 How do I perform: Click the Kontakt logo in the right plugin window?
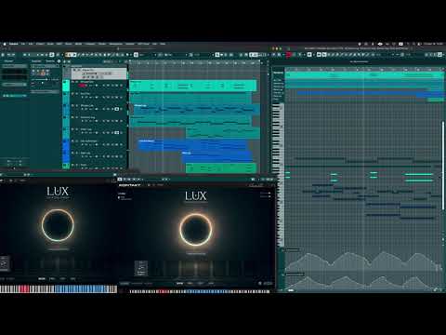click(130, 185)
